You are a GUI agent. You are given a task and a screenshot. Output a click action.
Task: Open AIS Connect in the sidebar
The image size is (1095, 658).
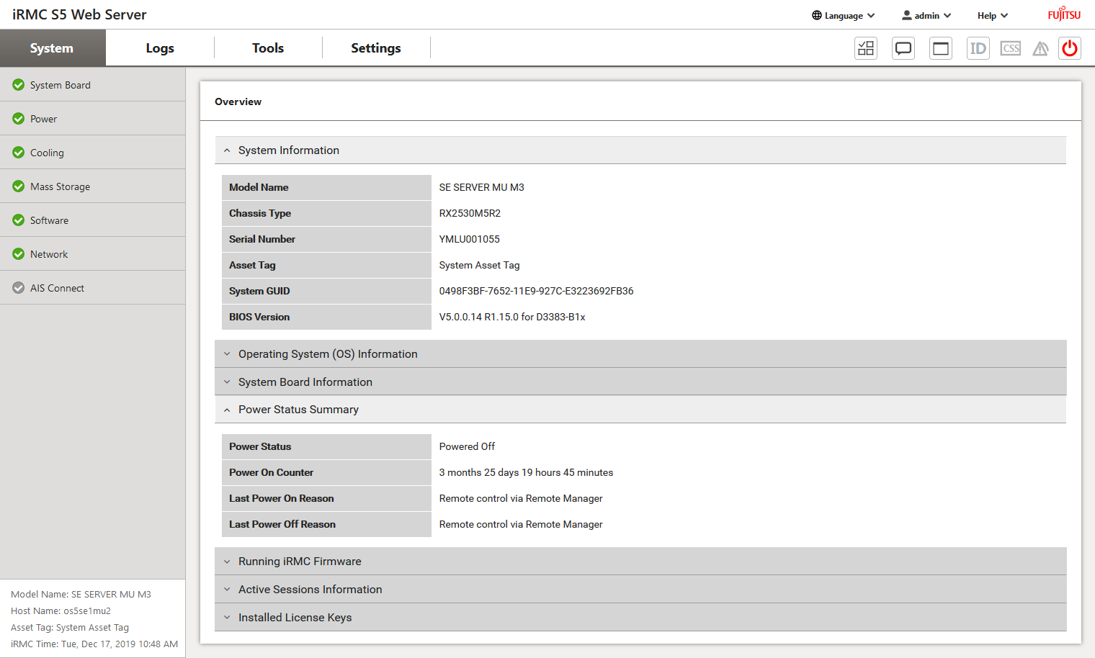pyautogui.click(x=57, y=288)
